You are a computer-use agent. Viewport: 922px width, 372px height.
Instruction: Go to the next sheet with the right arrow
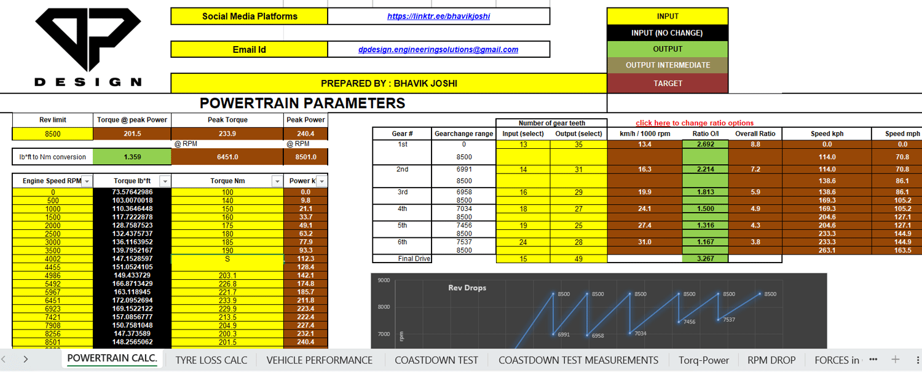(25, 360)
